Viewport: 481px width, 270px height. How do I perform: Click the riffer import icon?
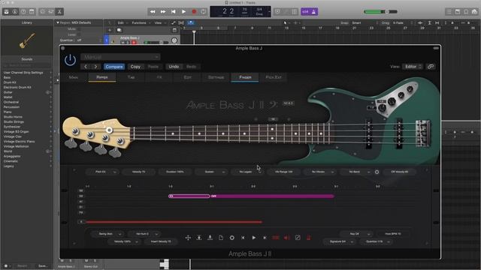[199, 238]
